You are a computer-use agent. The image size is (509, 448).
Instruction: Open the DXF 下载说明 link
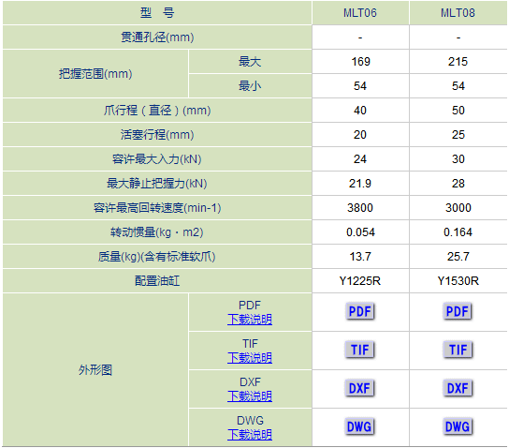click(250, 396)
